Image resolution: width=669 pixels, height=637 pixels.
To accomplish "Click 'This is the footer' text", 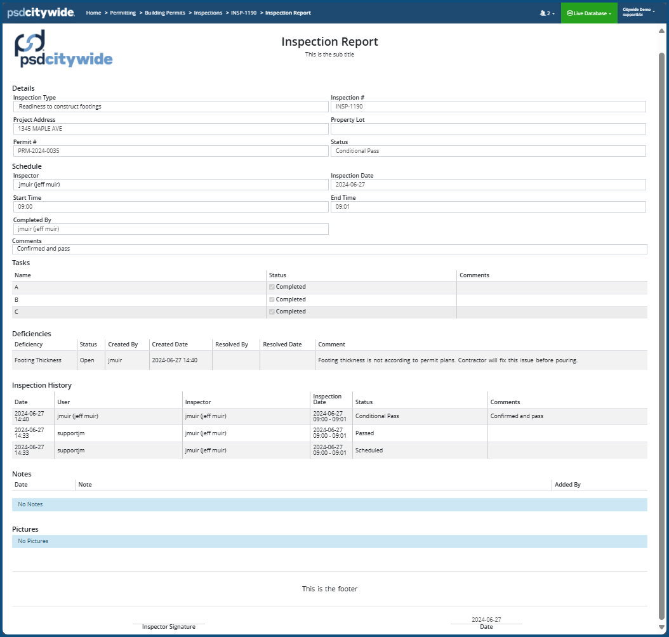I will click(x=329, y=589).
